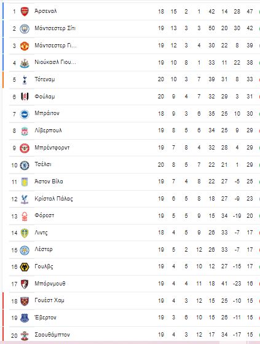Click the Άστον Βίλα row name
Image resolution: width=260 pixels, height=344 pixels.
49,182
